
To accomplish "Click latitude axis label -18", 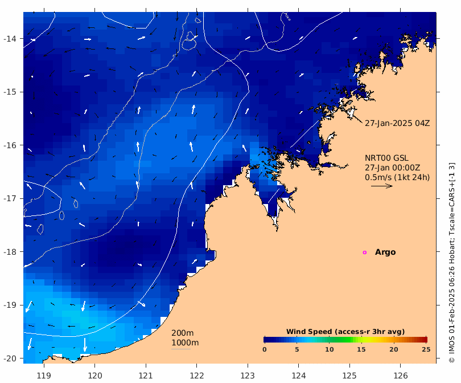I will coord(10,252).
